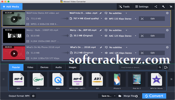
Task: Switch to the Devices tab
Action: click(x=44, y=67)
